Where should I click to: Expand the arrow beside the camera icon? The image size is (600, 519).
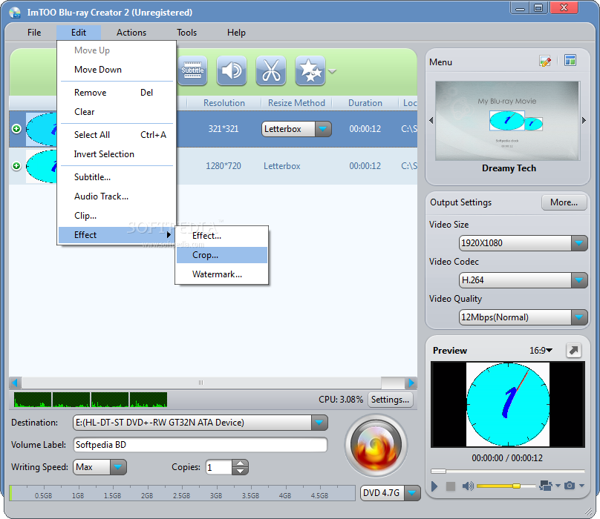(x=581, y=486)
